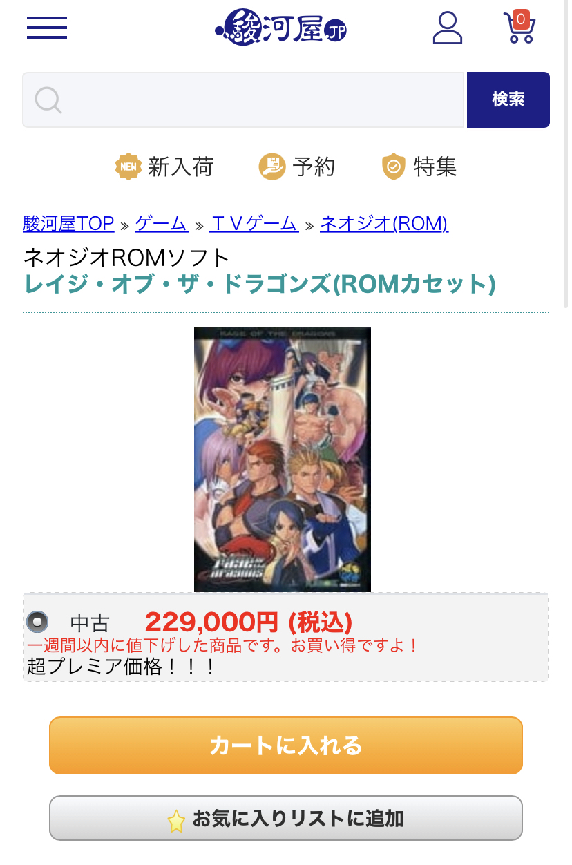Screen dimensions: 572x865
Task: Open the hamburger menu
Action: pyautogui.click(x=47, y=28)
